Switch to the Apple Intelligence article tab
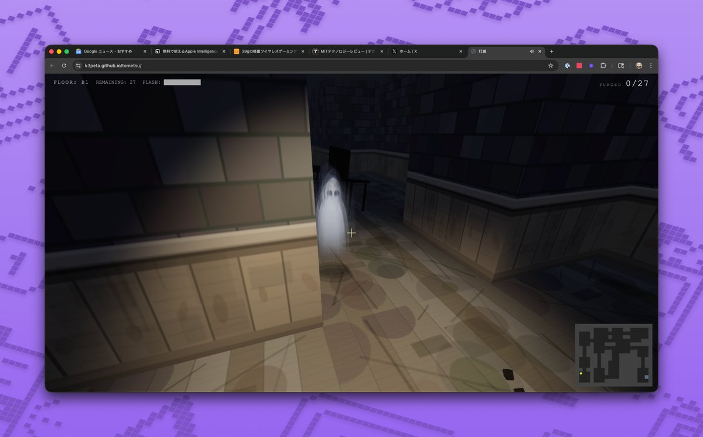Viewport: 703px width, 437px height. pos(190,51)
